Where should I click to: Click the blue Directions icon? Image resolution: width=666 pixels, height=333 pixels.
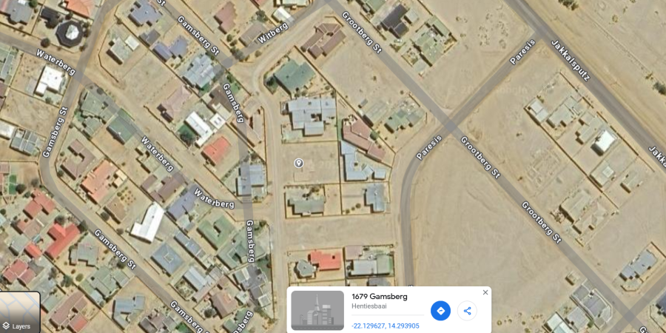point(440,311)
